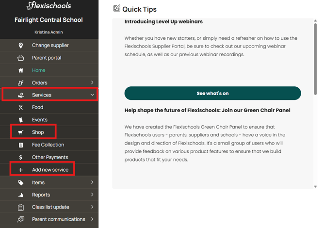The width and height of the screenshot is (325, 228).
Task: Click the fork and knife Food icon
Action: coord(20,108)
